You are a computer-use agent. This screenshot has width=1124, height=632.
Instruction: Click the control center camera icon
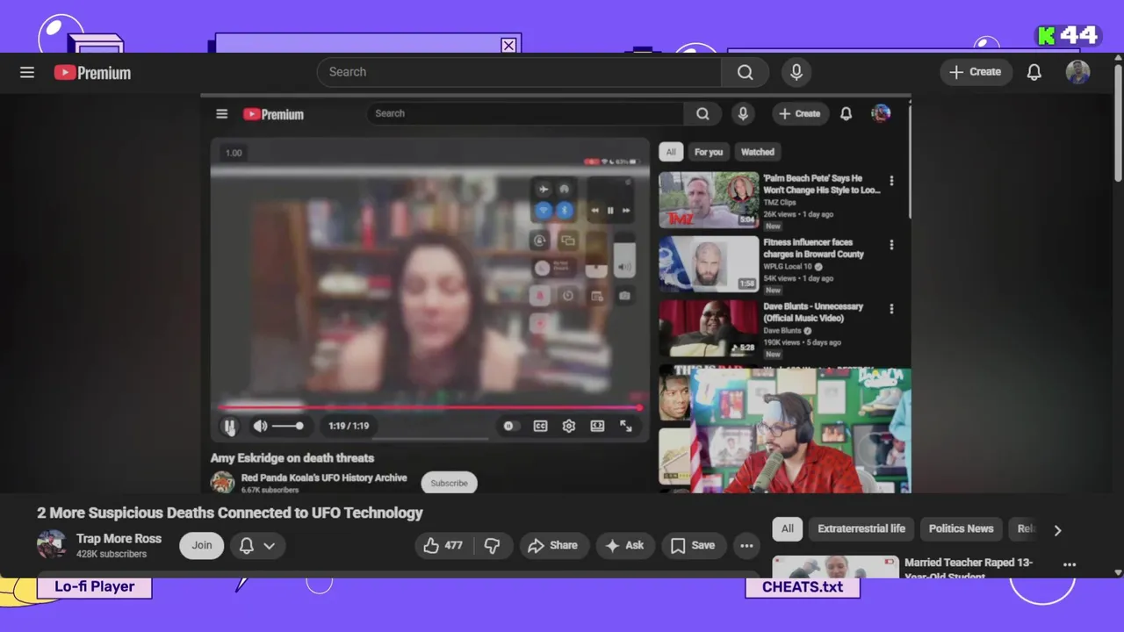[624, 296]
